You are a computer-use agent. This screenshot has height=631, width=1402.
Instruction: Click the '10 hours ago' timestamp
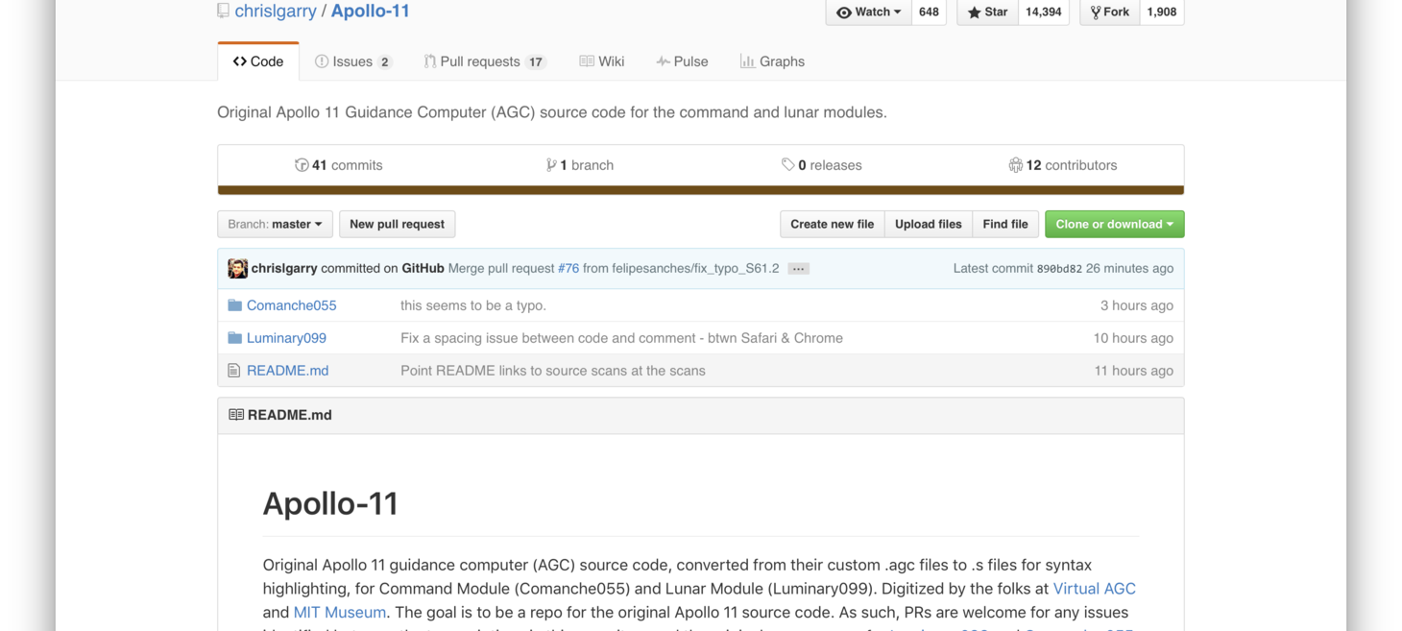point(1133,338)
